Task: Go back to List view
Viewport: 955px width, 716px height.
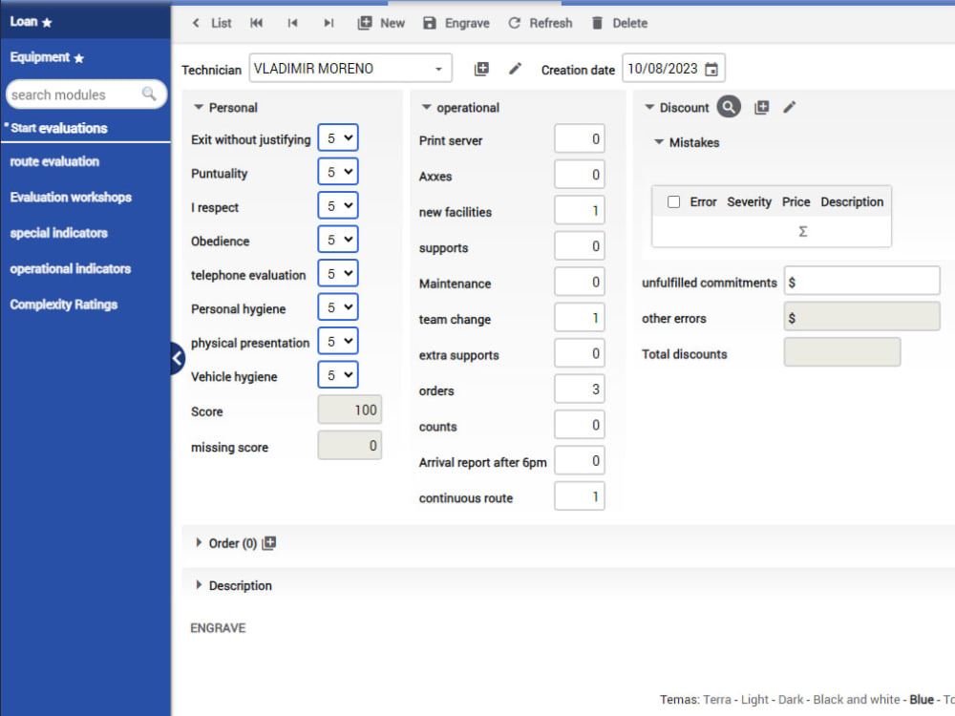Action: point(212,23)
